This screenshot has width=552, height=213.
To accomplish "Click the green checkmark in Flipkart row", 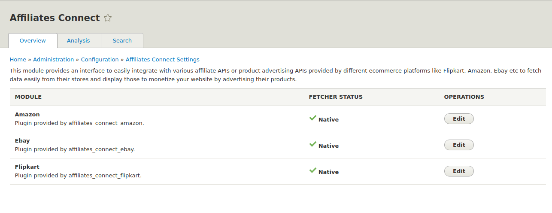I will click(312, 170).
